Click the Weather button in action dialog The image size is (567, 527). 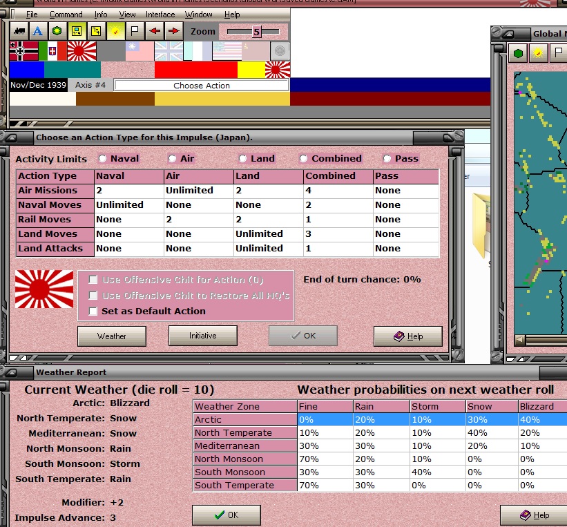[x=112, y=336]
